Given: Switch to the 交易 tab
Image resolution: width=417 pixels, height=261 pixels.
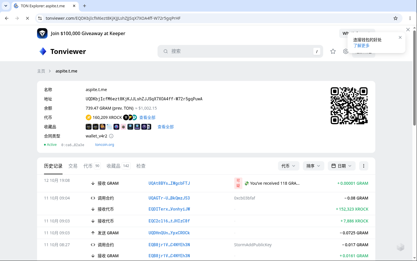Looking at the screenshot, I should [73, 166].
